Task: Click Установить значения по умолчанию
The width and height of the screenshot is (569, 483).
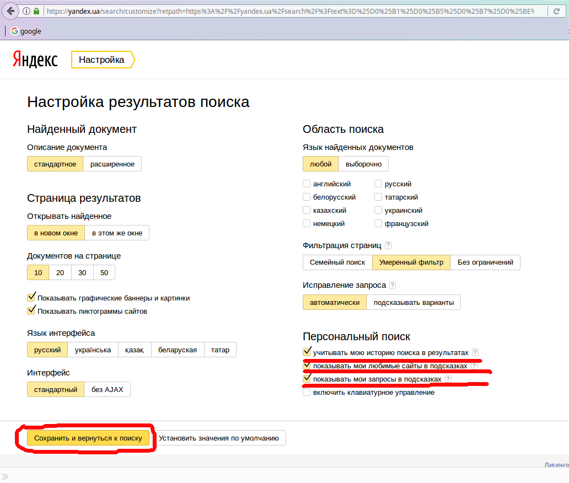Action: tap(219, 438)
